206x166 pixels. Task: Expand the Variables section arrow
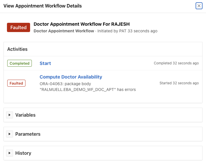(x=10, y=115)
